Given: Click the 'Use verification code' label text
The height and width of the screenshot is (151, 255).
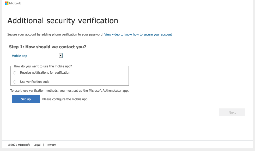Looking at the screenshot, I should pyautogui.click(x=35, y=82).
